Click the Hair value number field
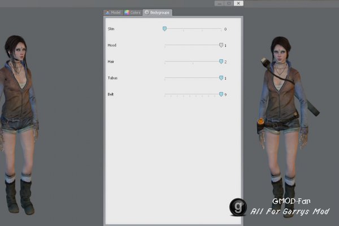Image resolution: width=339 pixels, height=226 pixels. pyautogui.click(x=225, y=62)
